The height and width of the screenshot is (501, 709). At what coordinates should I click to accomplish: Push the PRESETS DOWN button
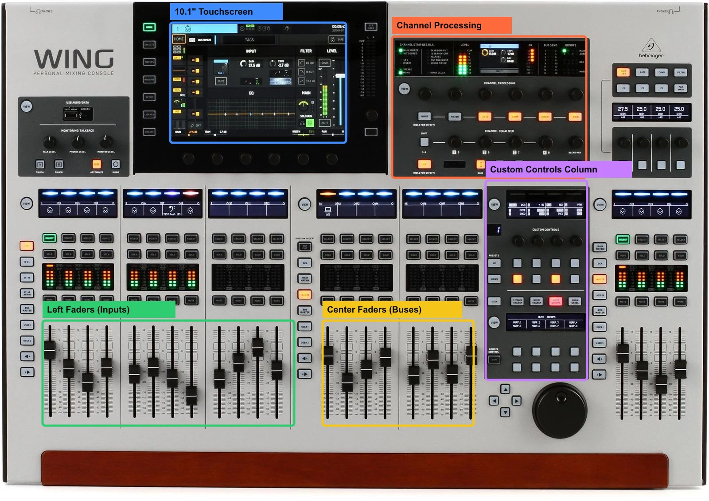pos(495,279)
